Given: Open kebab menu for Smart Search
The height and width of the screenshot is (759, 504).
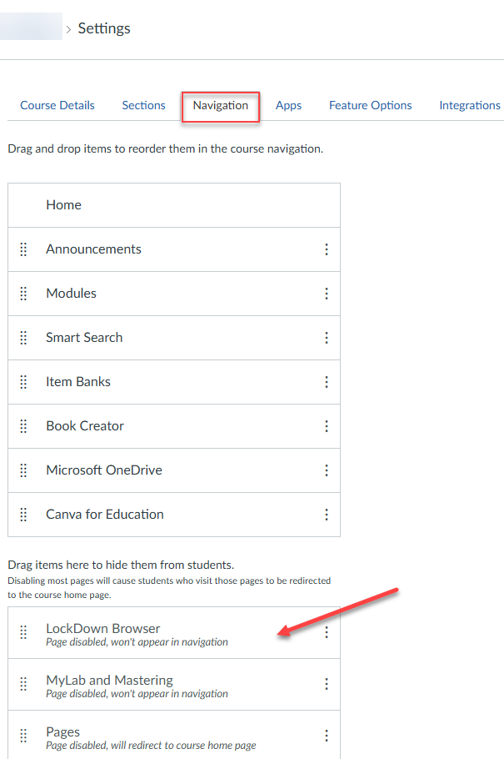Looking at the screenshot, I should coord(327,338).
